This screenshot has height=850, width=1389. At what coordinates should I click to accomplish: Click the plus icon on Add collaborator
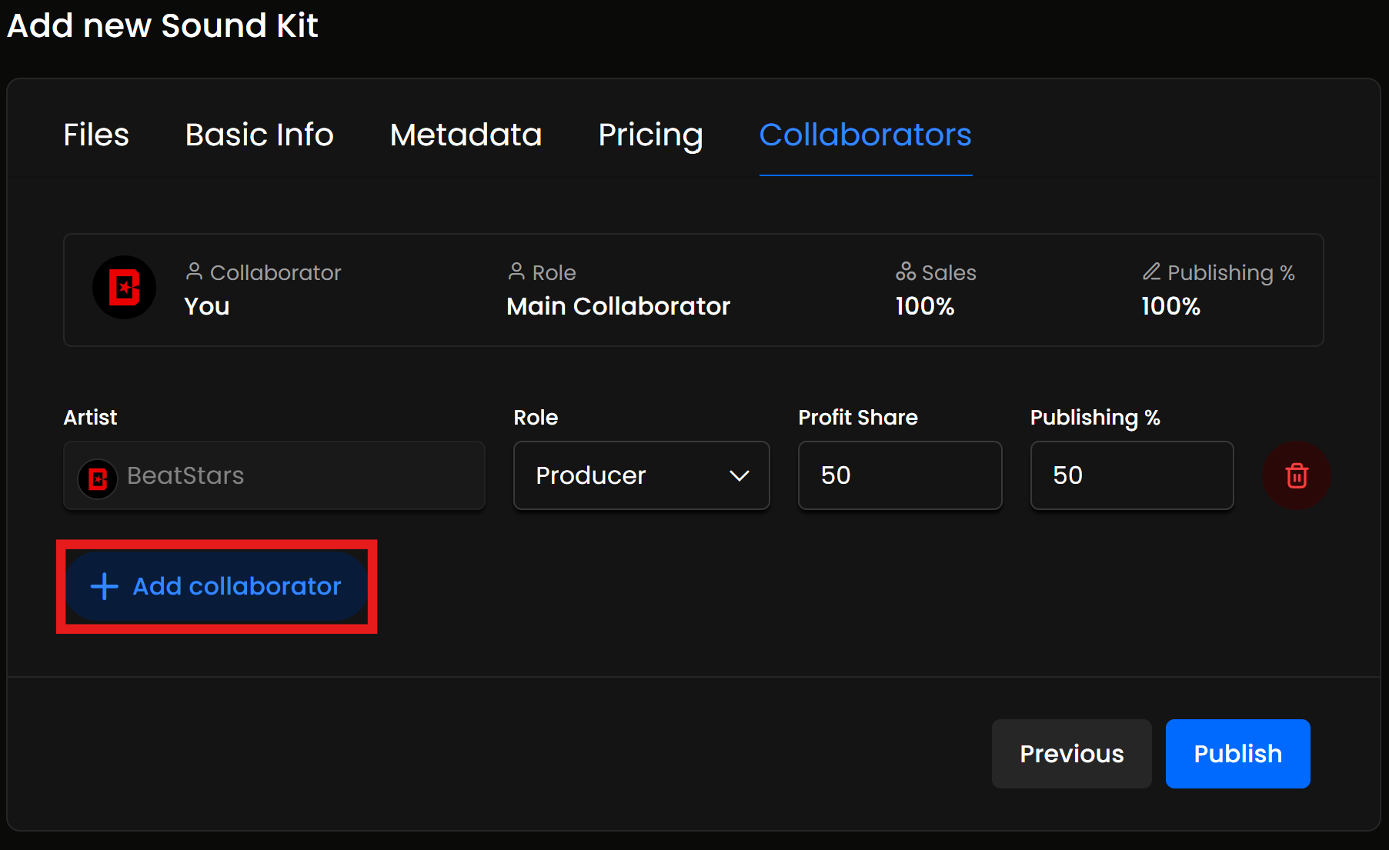(x=105, y=586)
